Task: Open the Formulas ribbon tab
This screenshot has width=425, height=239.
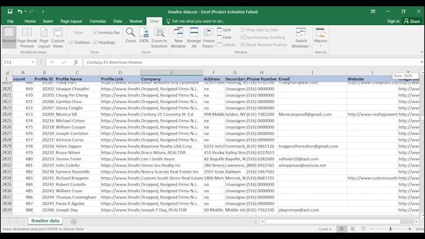Action: click(98, 21)
